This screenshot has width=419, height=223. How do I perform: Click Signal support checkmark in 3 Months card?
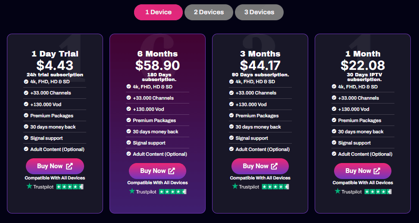click(231, 138)
